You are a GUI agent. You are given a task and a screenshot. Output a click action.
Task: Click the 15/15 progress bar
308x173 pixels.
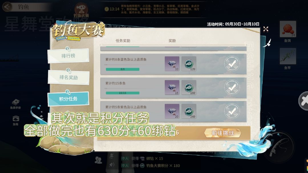click(123, 93)
